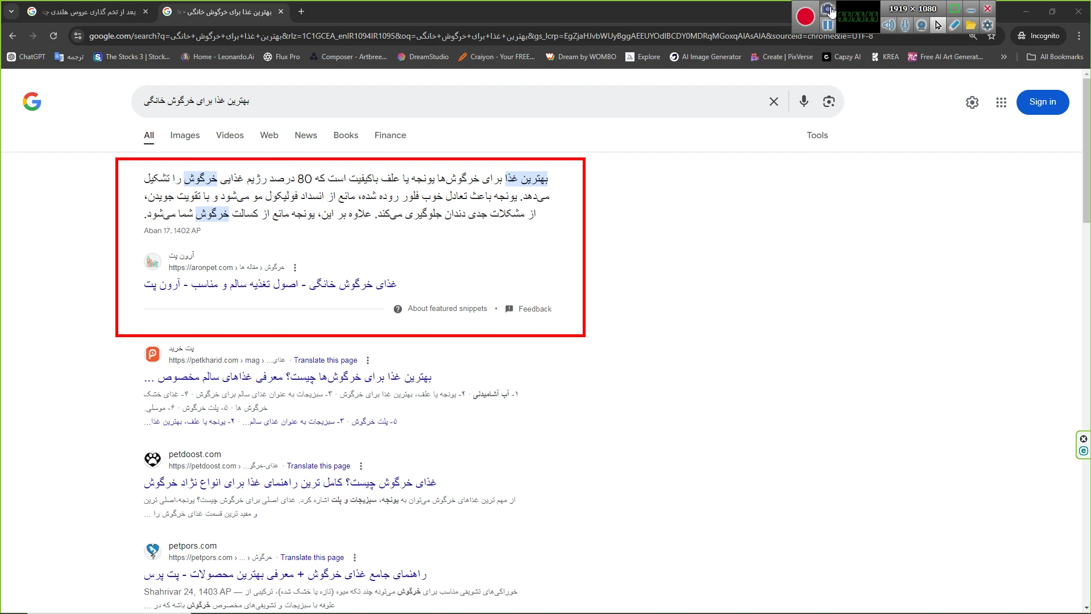1091x614 pixels.
Task: Open the Google apps grid
Action: point(1001,102)
